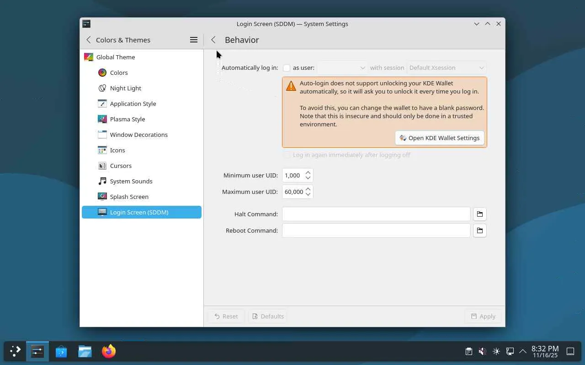The width and height of the screenshot is (585, 365).
Task: Click the System Settings window title icon
Action: click(x=86, y=24)
